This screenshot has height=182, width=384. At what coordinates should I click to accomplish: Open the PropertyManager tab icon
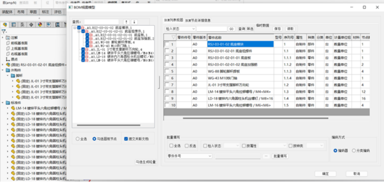(14, 24)
